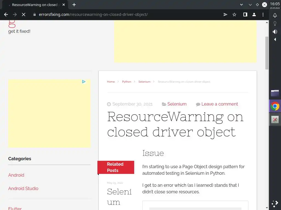Click the scrollbar up arrow

(x=267, y=22)
